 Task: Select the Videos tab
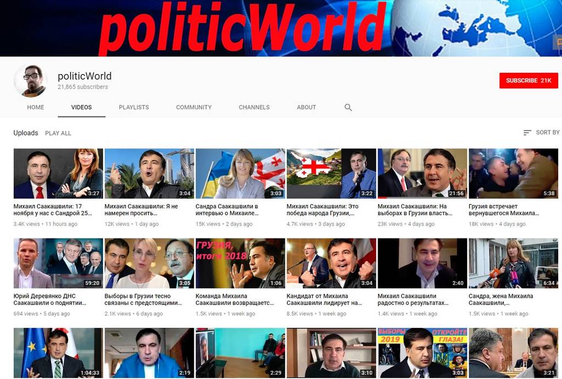coord(81,107)
